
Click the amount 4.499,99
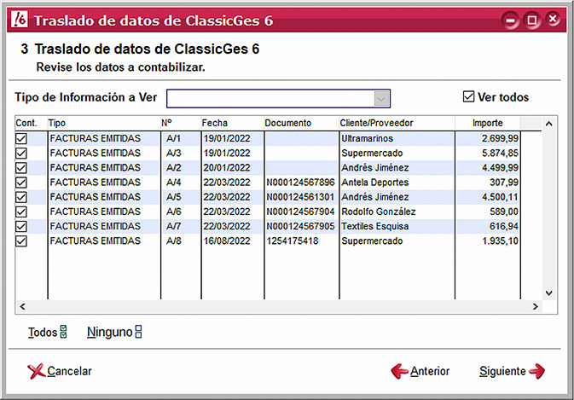[500, 168]
